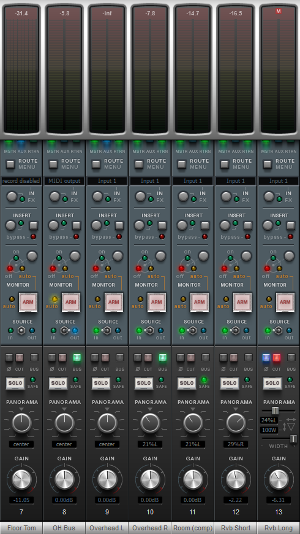The image size is (300, 534).
Task: Solo the Floor Tom channel
Action: pos(15,383)
